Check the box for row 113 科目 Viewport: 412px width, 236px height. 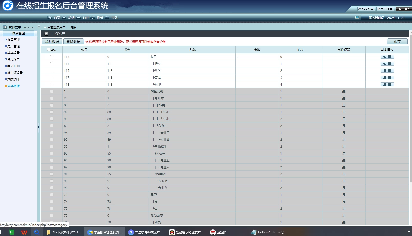point(52,57)
